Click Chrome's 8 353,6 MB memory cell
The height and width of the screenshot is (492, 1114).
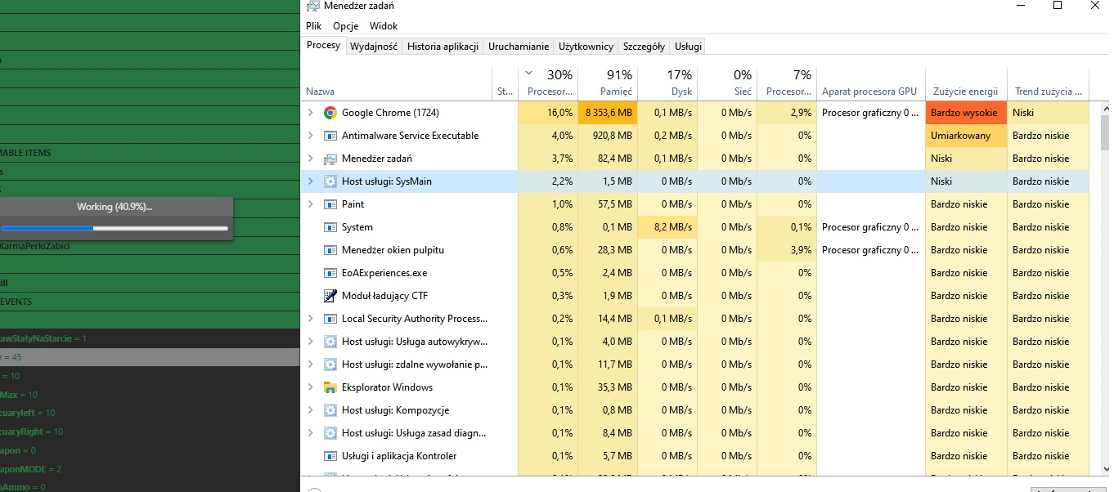pyautogui.click(x=608, y=113)
